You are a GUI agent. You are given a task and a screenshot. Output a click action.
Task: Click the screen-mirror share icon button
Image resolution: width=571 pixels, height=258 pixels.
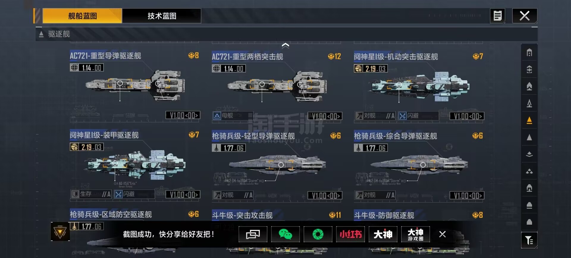point(253,234)
